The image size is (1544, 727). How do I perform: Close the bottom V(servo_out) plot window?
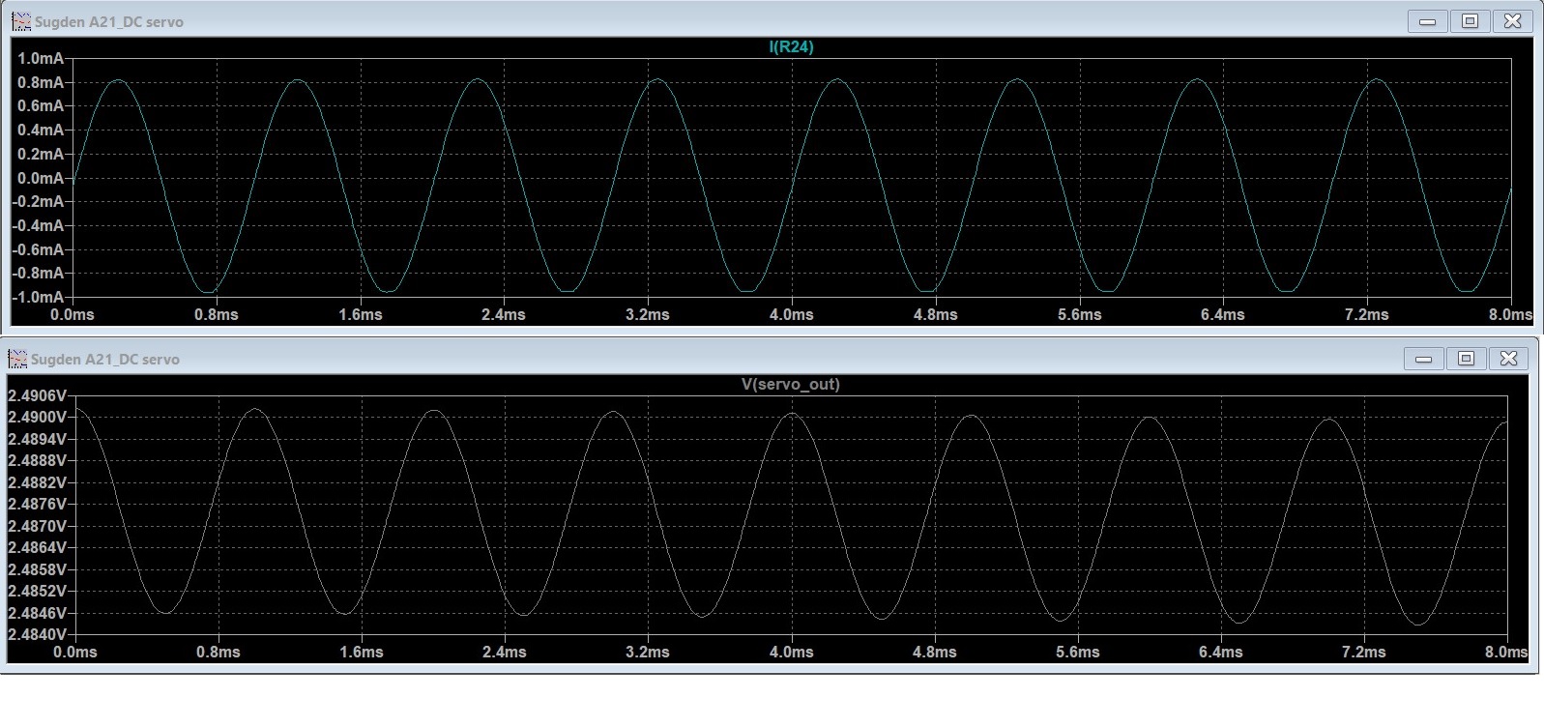click(1509, 359)
